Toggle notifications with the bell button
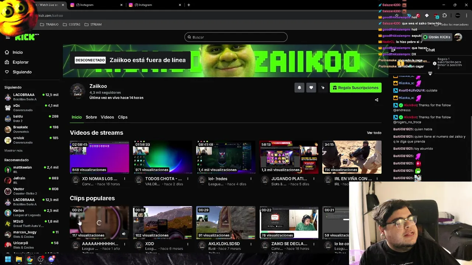 click(299, 88)
